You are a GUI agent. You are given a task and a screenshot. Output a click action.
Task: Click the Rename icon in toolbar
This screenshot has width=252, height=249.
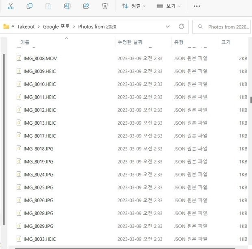coord(67,6)
